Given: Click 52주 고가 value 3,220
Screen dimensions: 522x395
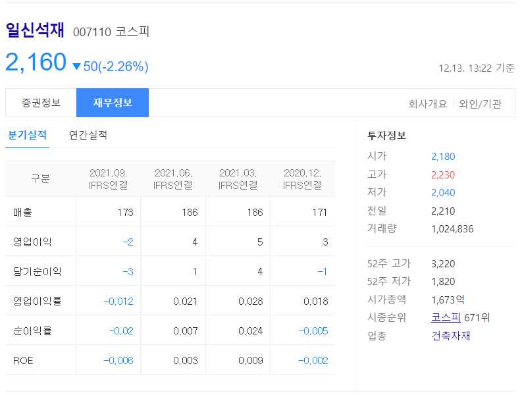Looking at the screenshot, I should (443, 264).
